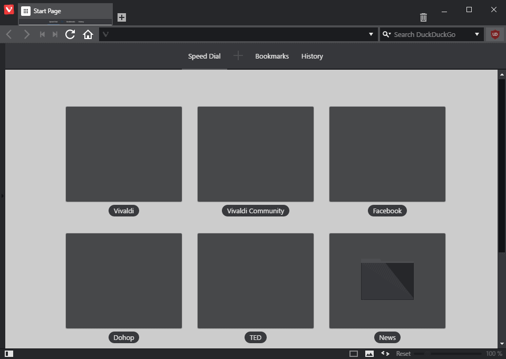
Task: Click the fast-forward navigation arrow
Action: click(54, 34)
